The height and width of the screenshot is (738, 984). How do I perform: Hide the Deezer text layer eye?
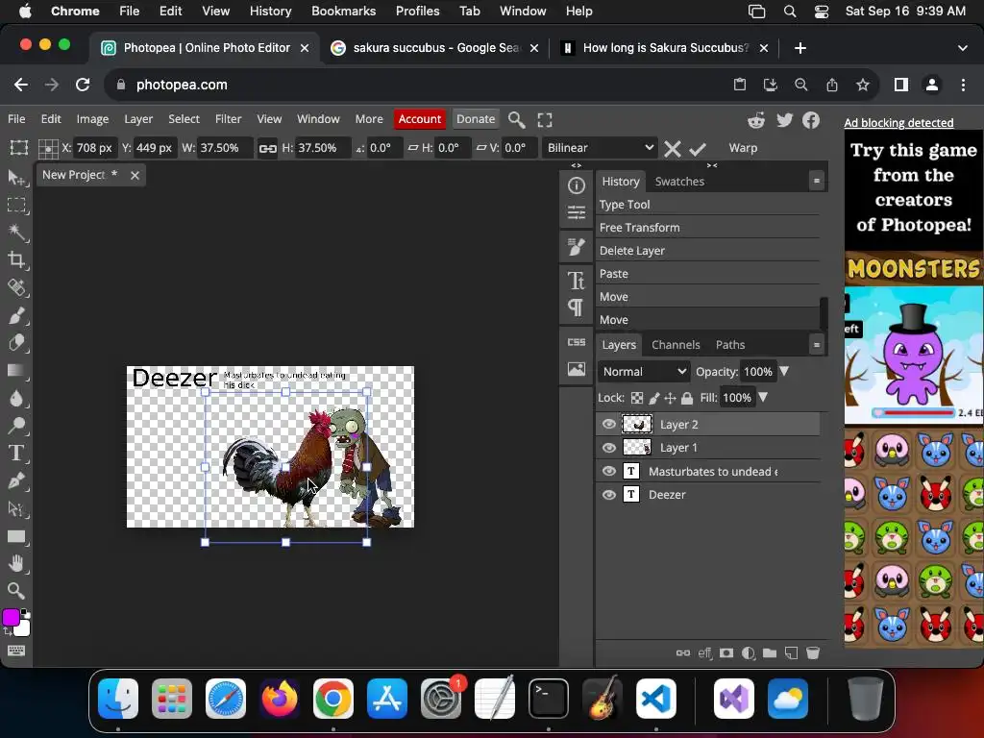608,495
